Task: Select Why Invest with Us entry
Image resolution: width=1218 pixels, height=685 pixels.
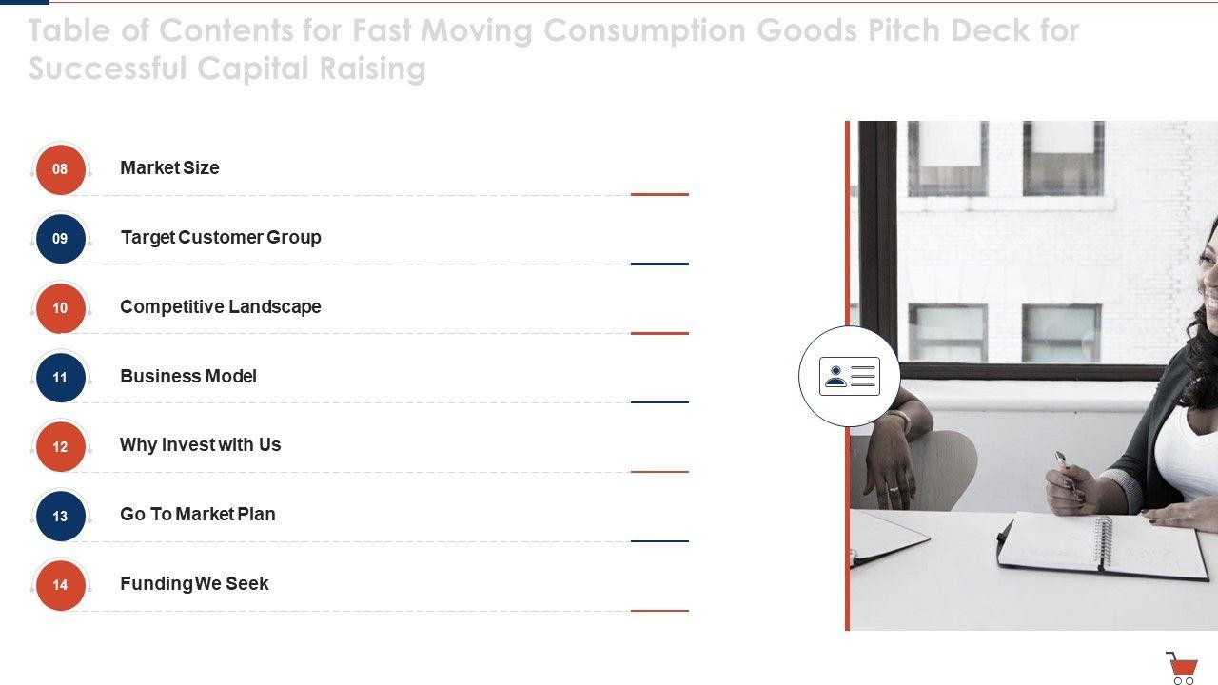Action: click(201, 445)
